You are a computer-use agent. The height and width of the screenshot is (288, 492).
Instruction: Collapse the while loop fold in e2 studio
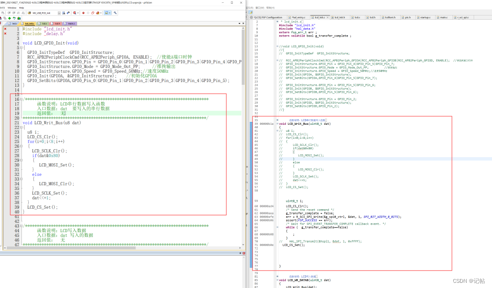coord(278,227)
